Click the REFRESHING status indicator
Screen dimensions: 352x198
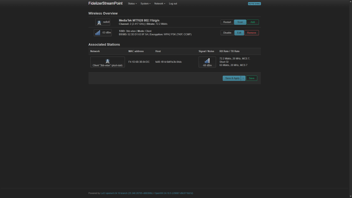click(x=254, y=4)
